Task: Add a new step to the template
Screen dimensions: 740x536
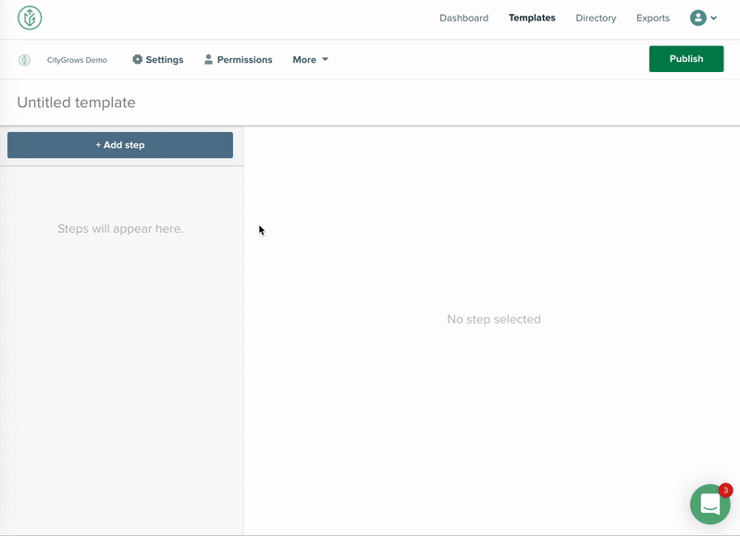Action: (120, 145)
